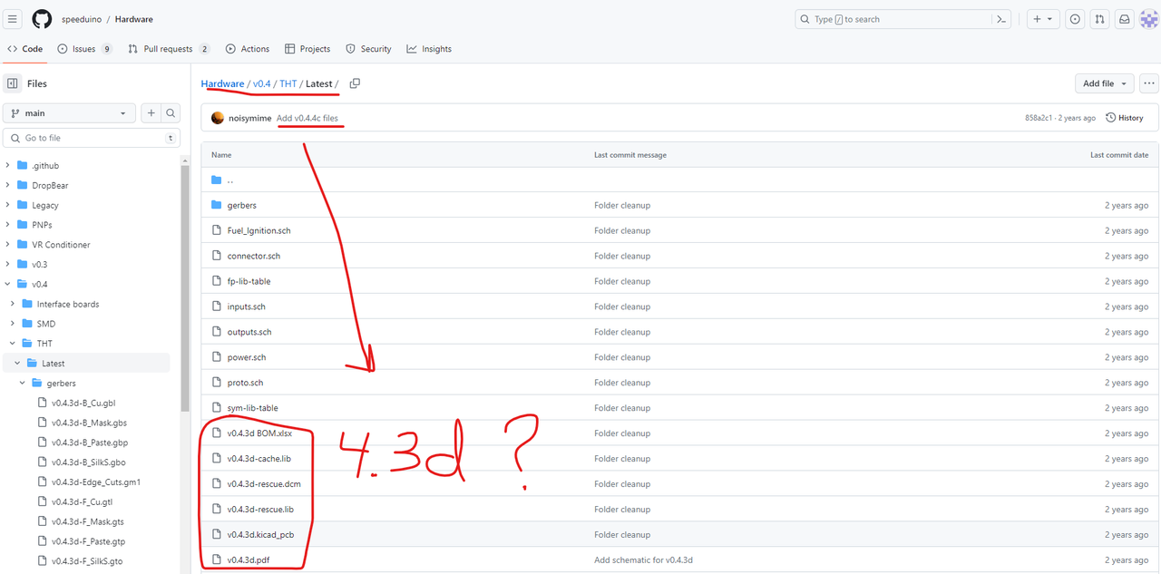Open the gerbers folder icon in file list
This screenshot has width=1161, height=574.
pyautogui.click(x=217, y=205)
